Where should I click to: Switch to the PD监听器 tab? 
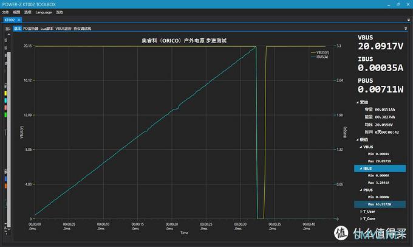[30, 28]
